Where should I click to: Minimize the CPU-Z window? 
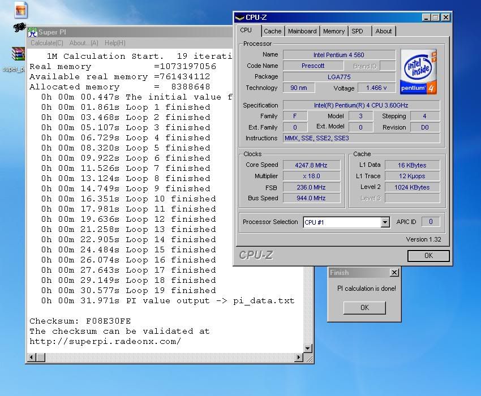click(x=426, y=18)
